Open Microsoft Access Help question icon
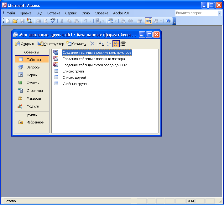Viewport: 224px width, 205px height. click(x=168, y=21)
